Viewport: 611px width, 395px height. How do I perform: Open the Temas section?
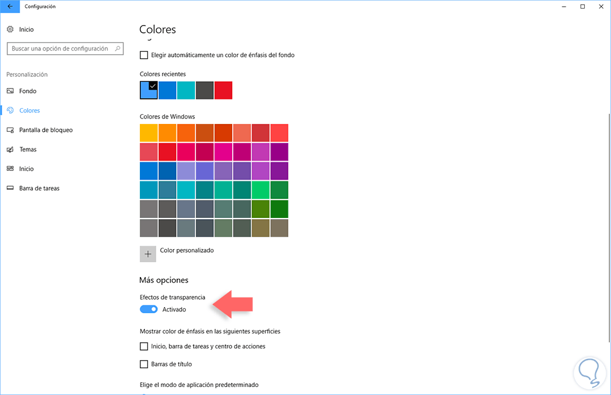pyautogui.click(x=28, y=150)
